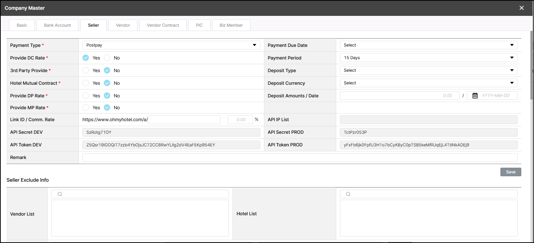The image size is (534, 243).
Task: Expand the Payment Due Date dropdown
Action: pyautogui.click(x=428, y=45)
